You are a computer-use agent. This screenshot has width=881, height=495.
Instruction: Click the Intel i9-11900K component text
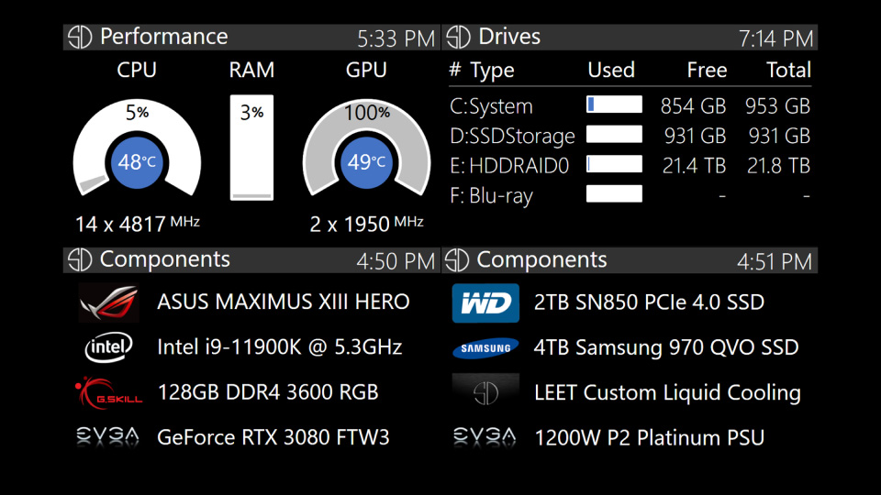pos(279,347)
